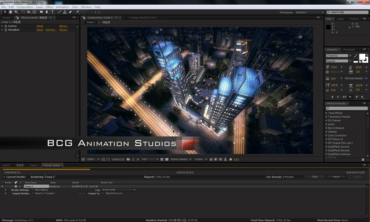Select the Zoom magnifier tool
Image resolution: width=370 pixels, height=222 pixels.
[16, 12]
